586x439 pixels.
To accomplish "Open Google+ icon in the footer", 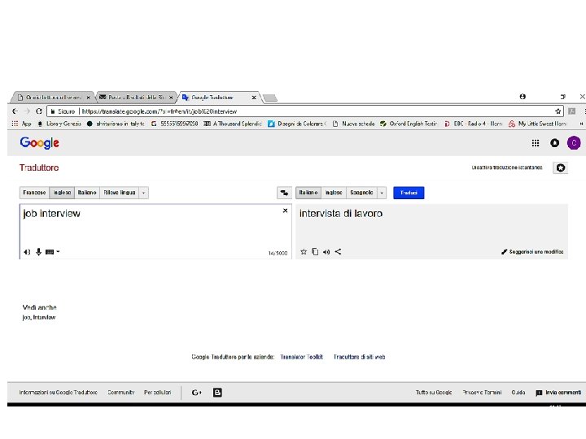I will [197, 393].
